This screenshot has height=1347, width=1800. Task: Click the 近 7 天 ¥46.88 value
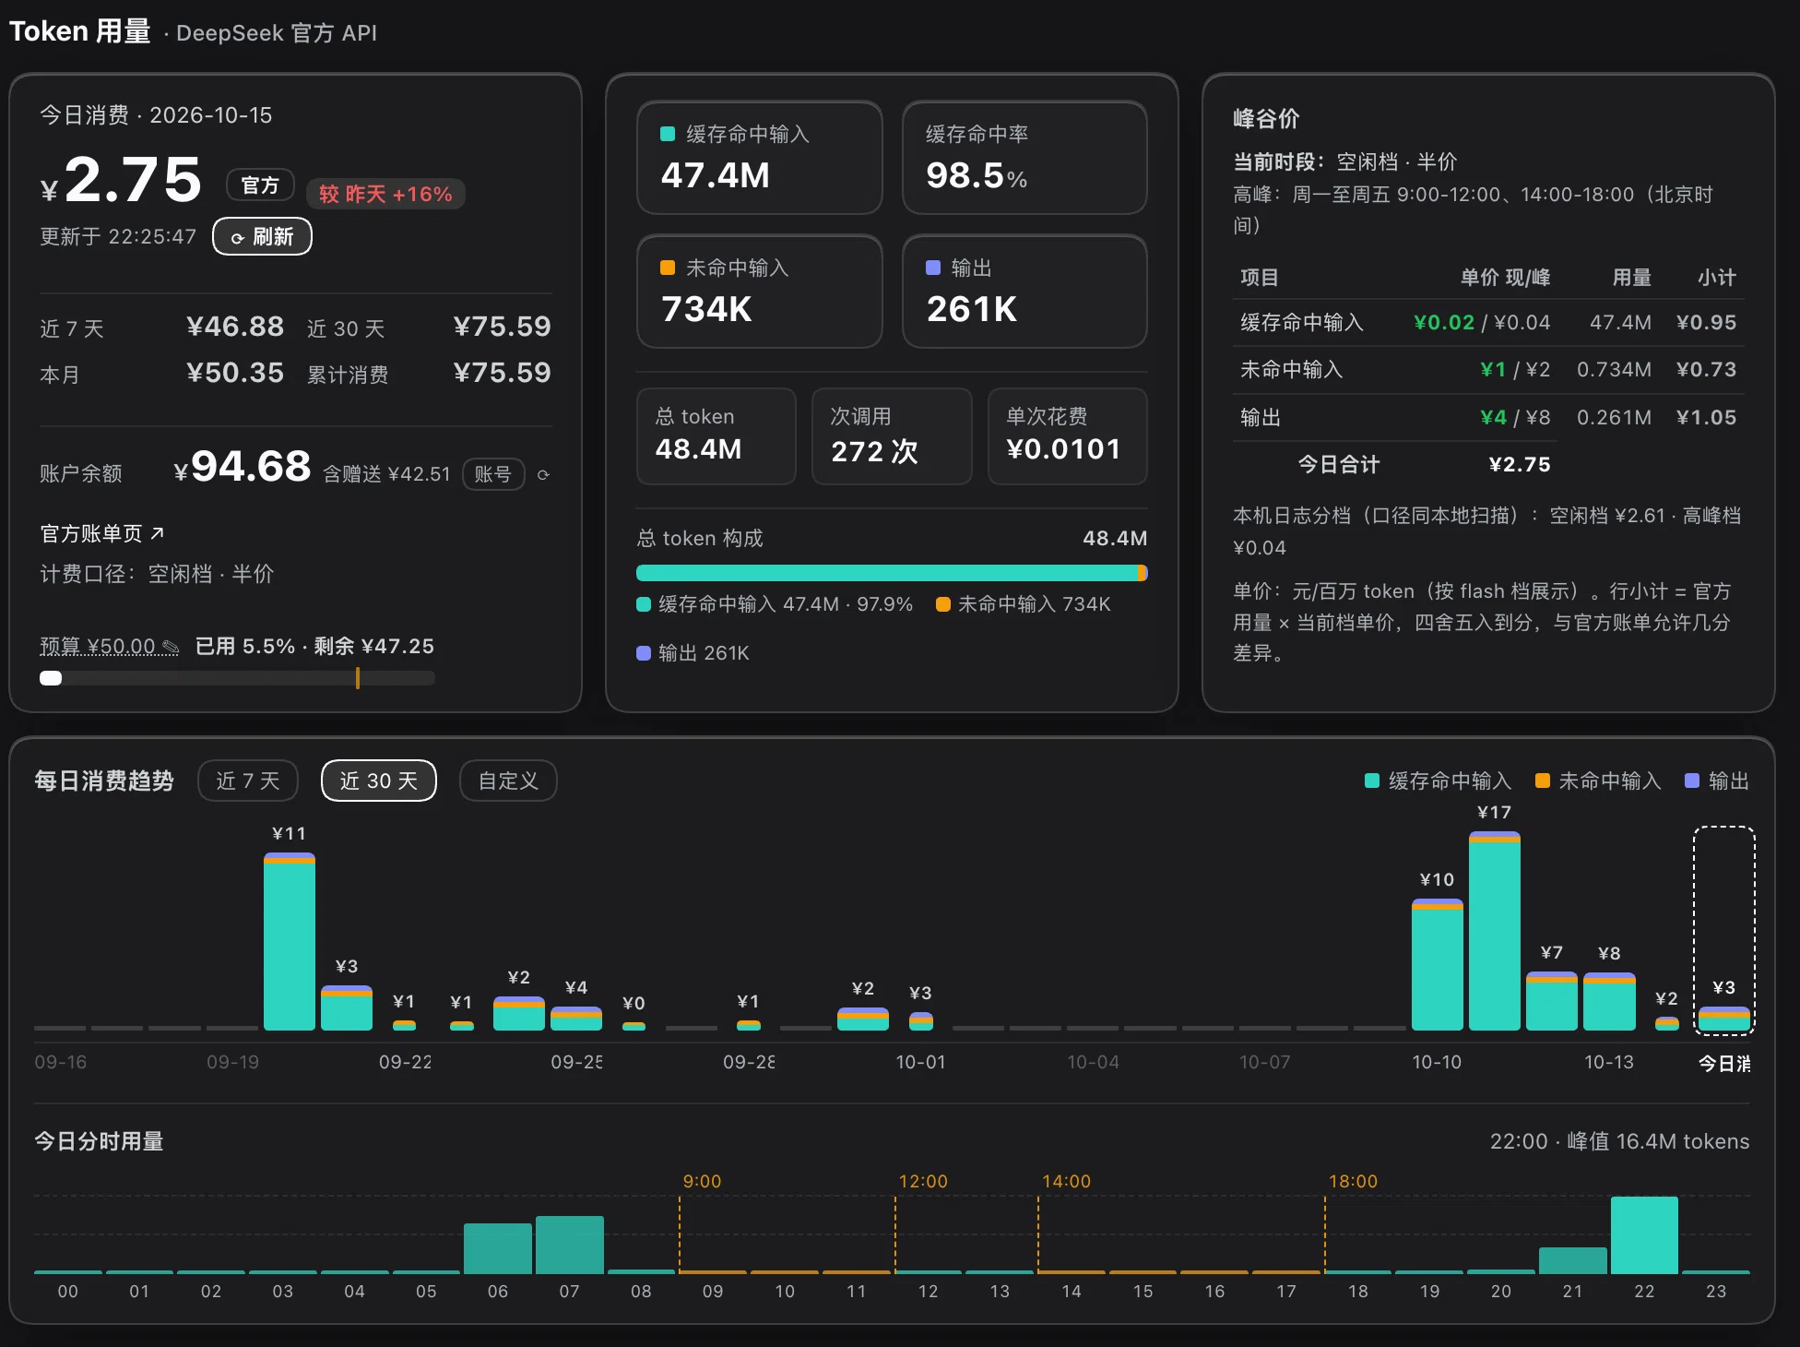pos(235,327)
